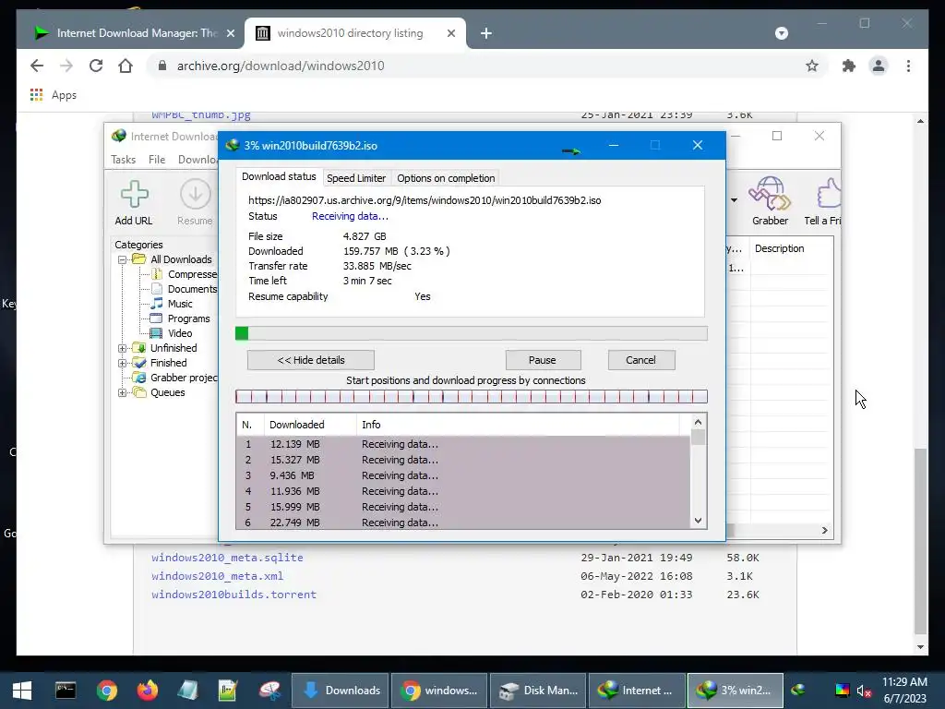The height and width of the screenshot is (709, 945).
Task: Select connection row 6 with 22.749 MB
Action: pos(463,523)
